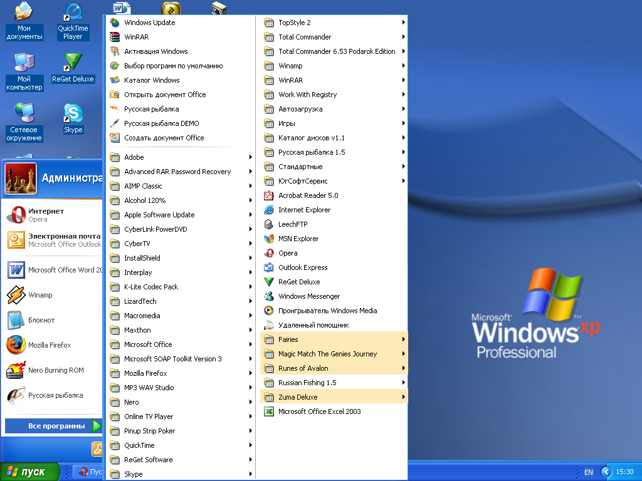Click the Мой компьютер desktop icon
Viewport: 642px width, 481px height.
point(24,63)
